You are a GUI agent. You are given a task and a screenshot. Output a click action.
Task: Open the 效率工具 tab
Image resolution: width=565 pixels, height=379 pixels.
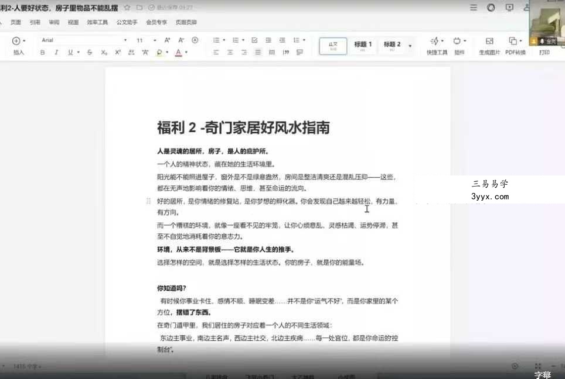point(97,22)
